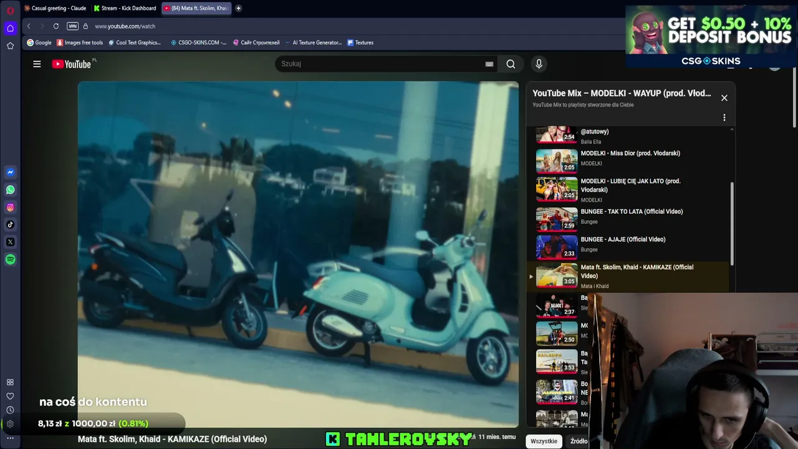
Task: Select the Mata ft. Skolim YouTube tab
Action: click(196, 8)
